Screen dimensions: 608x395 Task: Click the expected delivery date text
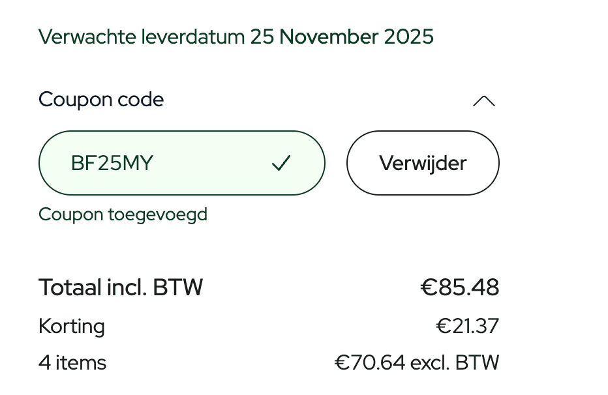coord(236,37)
